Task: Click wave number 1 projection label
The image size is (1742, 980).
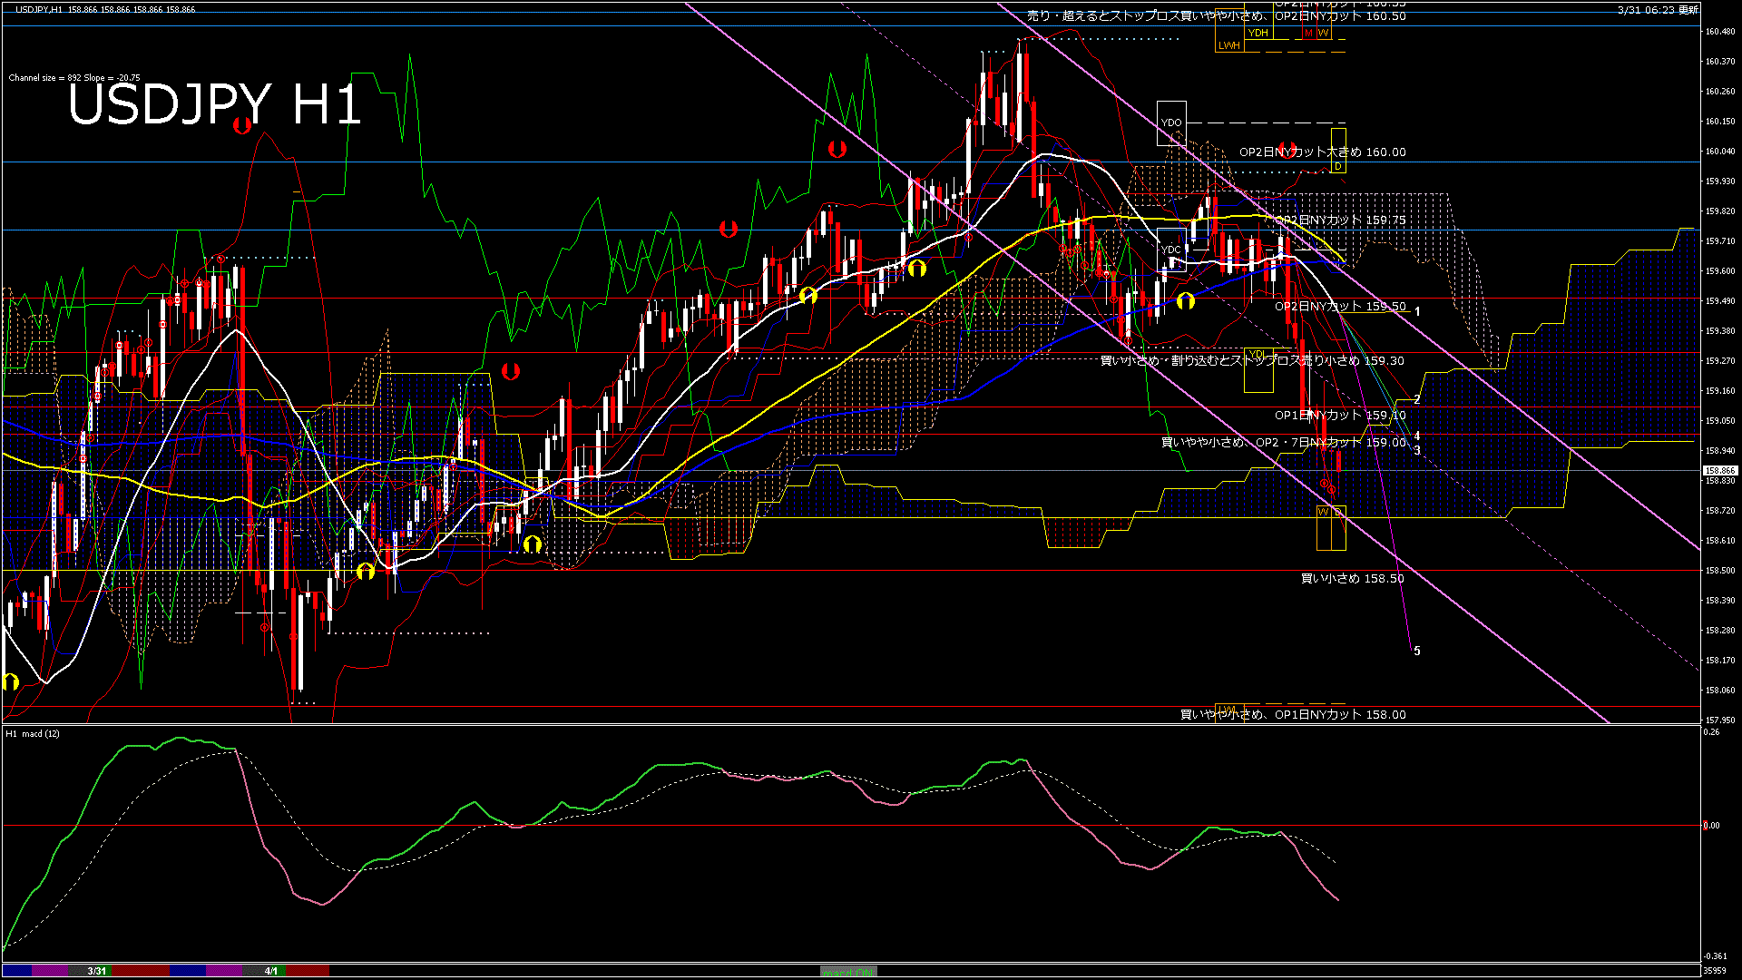Action: pos(1417,311)
